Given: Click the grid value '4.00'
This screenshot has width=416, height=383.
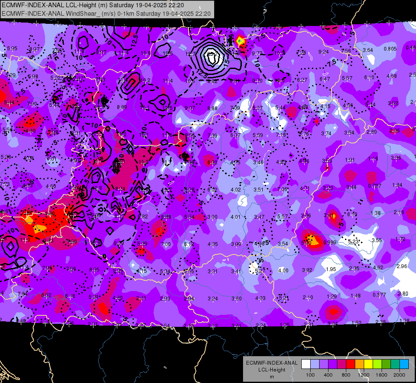Looking at the screenshot, I should 283,270.
